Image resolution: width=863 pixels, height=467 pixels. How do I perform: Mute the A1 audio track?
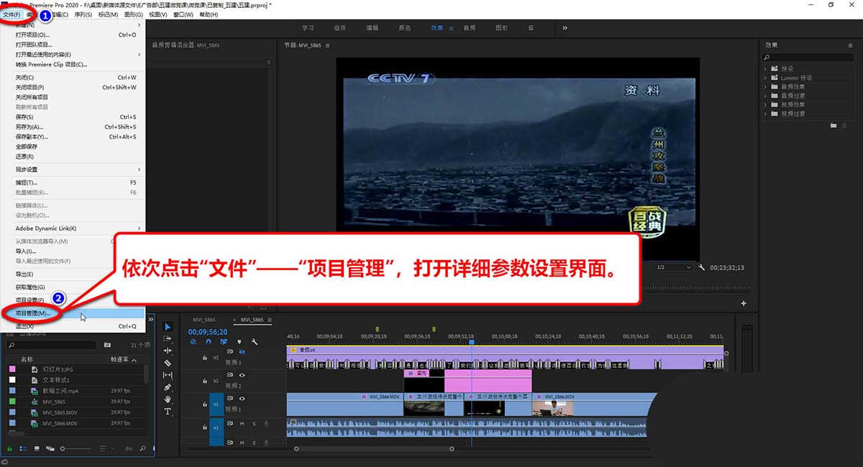242,423
